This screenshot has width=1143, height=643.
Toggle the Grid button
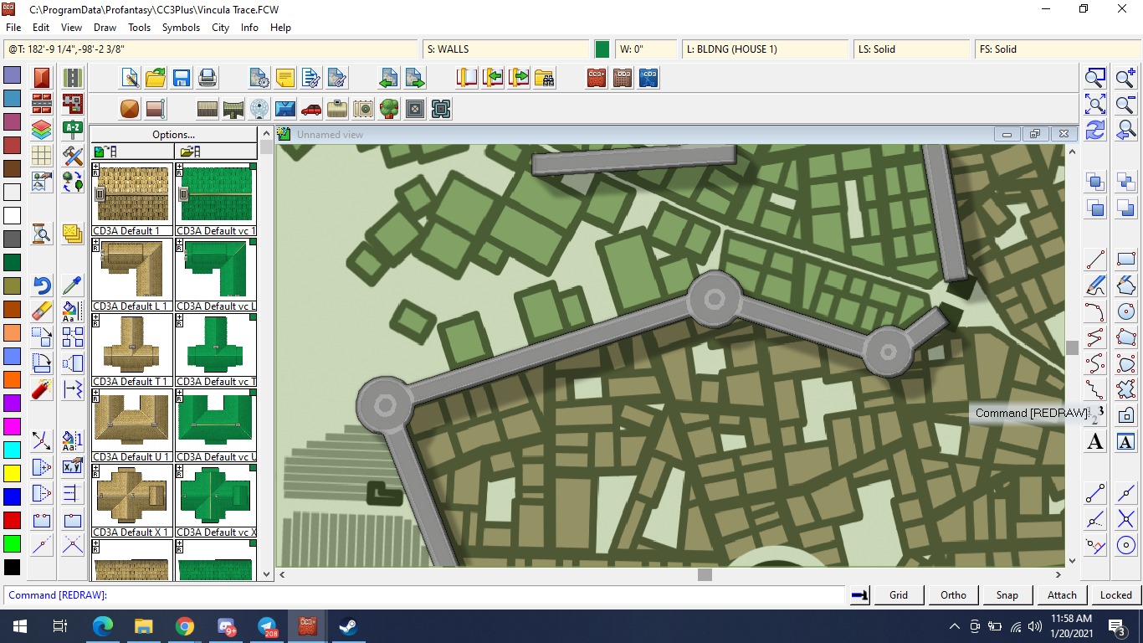pos(899,595)
